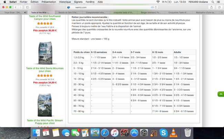224x139 pixels.
Task: Open Taste of the Wild Pacific Stream Puppy link
Action: click(x=45, y=122)
